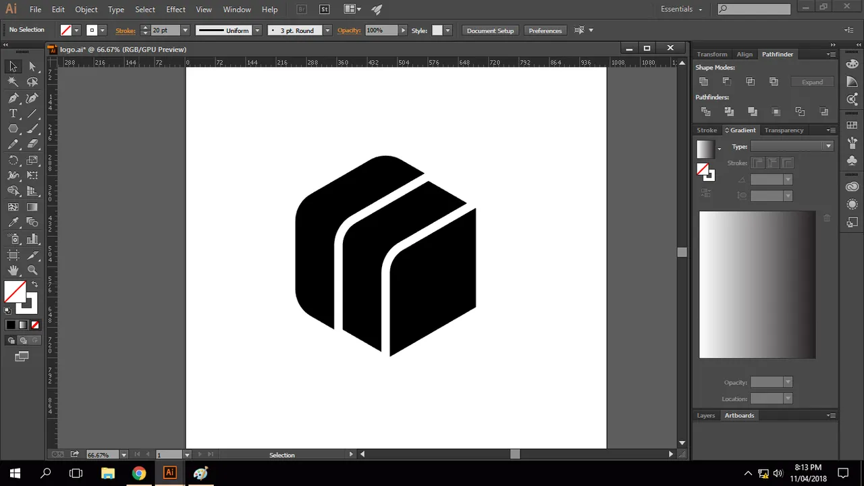Image resolution: width=864 pixels, height=486 pixels.
Task: Enable Draw Behind mode
Action: (x=23, y=340)
